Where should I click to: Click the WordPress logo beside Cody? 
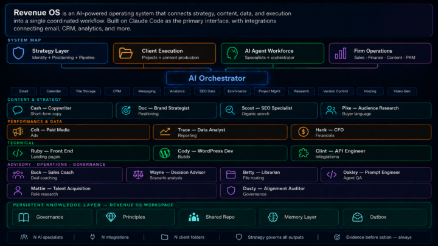[165, 153]
